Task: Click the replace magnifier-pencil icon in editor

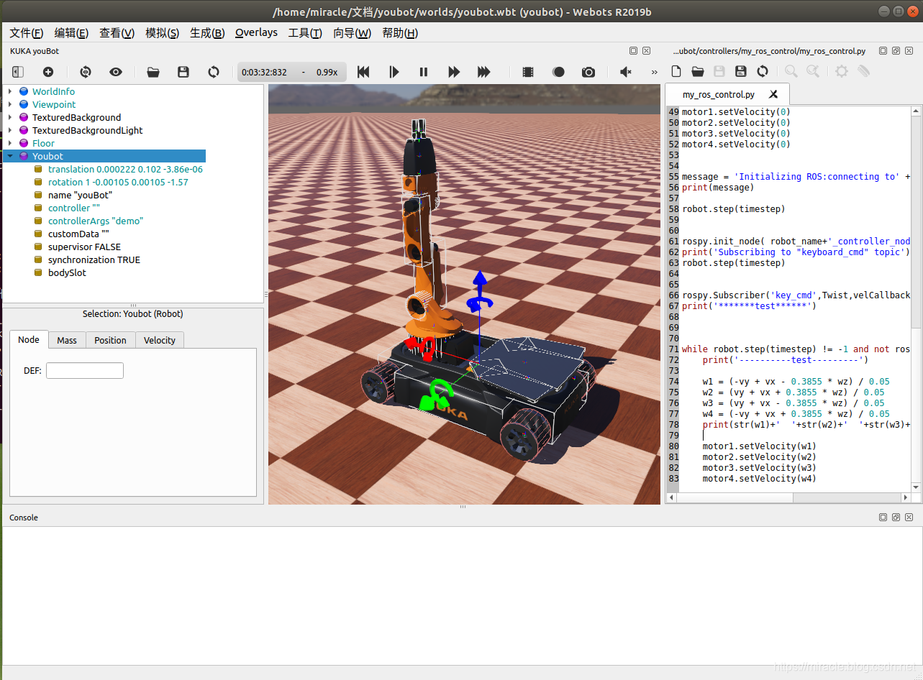Action: (813, 71)
